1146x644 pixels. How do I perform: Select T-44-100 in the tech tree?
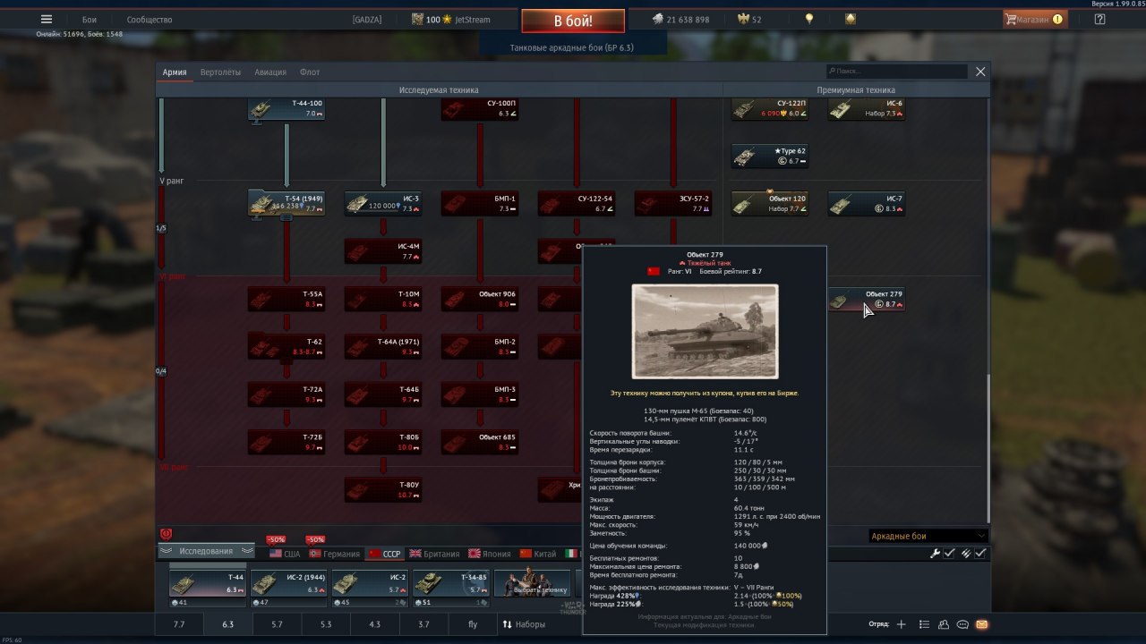[286, 109]
